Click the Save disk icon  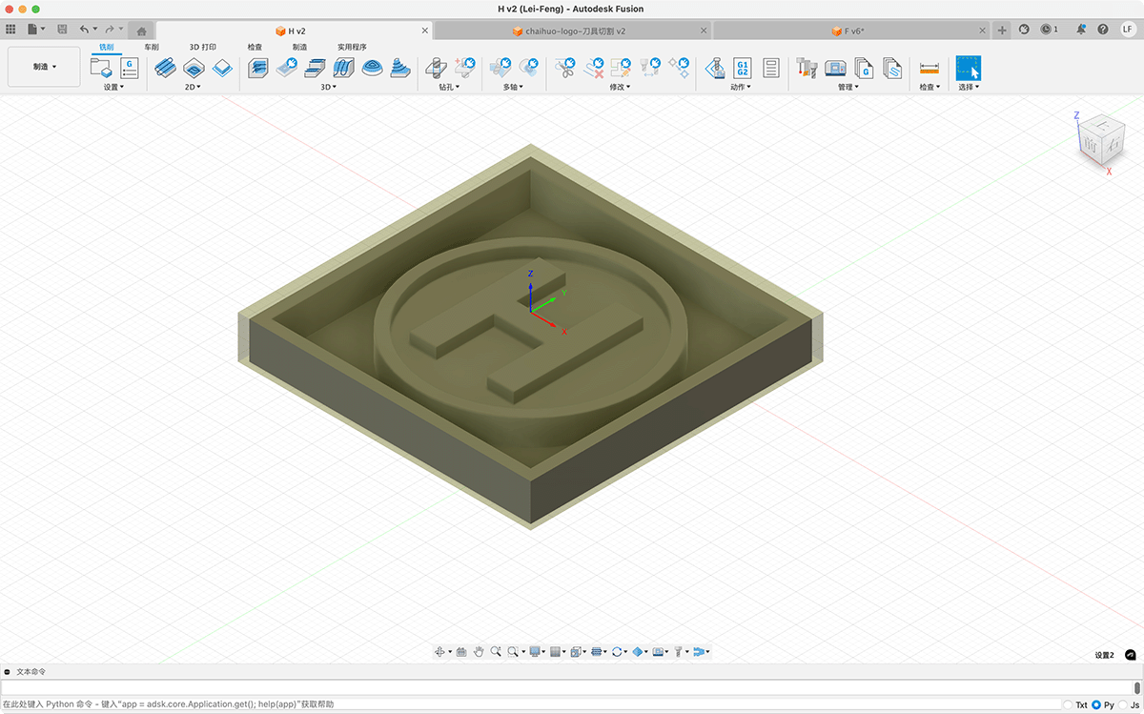point(62,30)
